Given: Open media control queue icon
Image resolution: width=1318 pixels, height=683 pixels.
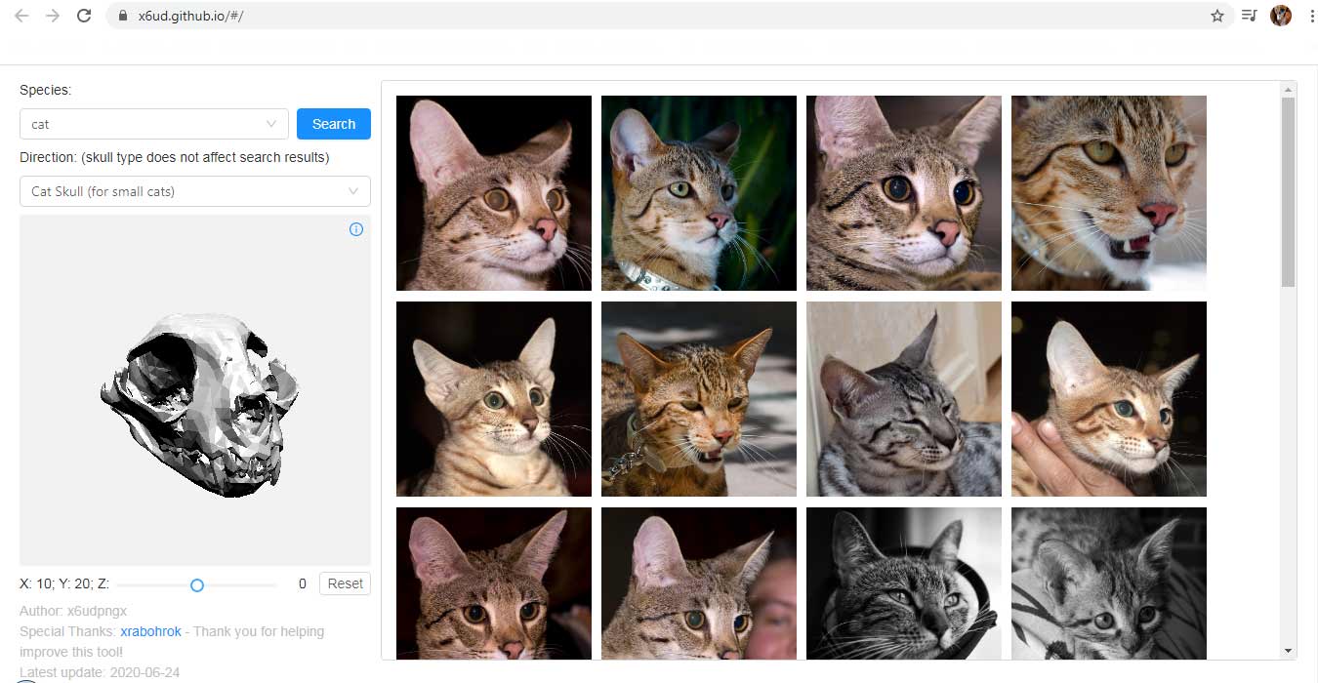Looking at the screenshot, I should (x=1249, y=16).
